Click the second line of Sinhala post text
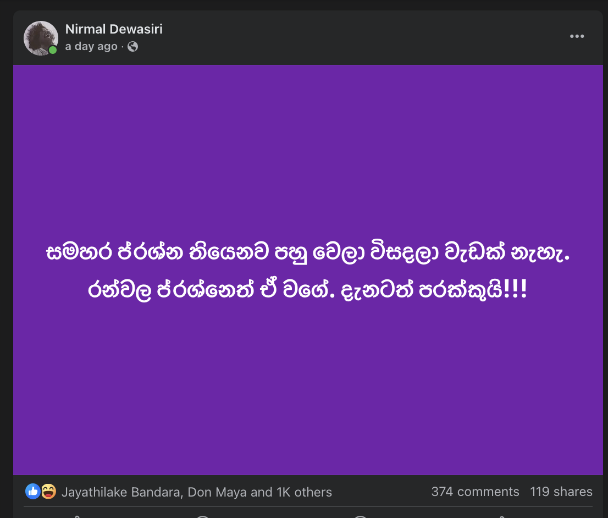Image resolution: width=608 pixels, height=518 pixels. 307,290
